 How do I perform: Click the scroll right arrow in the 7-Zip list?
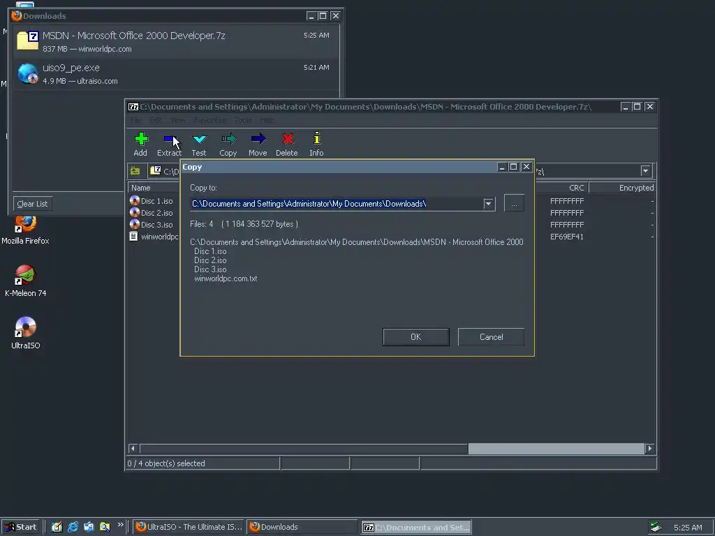[650, 449]
